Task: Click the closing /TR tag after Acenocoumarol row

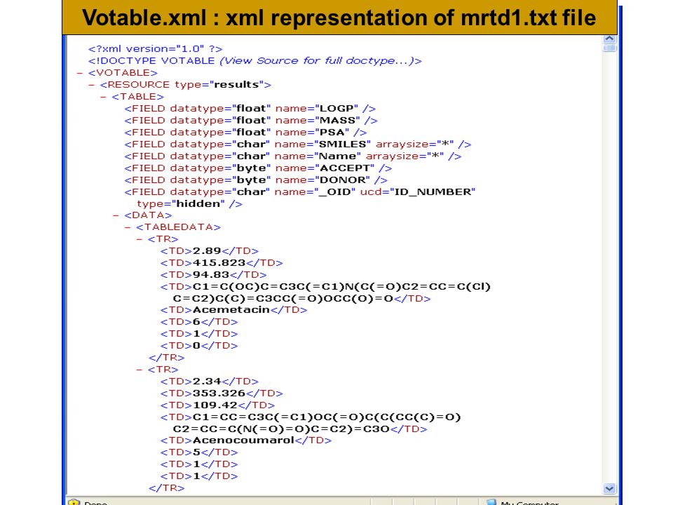Action: pos(167,488)
